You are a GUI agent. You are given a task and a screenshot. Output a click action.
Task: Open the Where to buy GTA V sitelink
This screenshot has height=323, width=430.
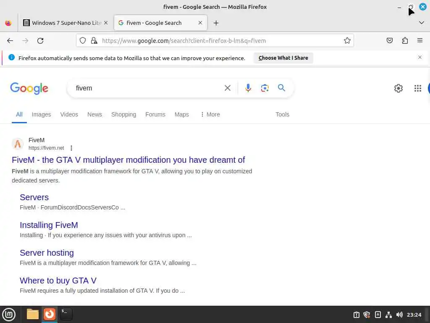58,281
